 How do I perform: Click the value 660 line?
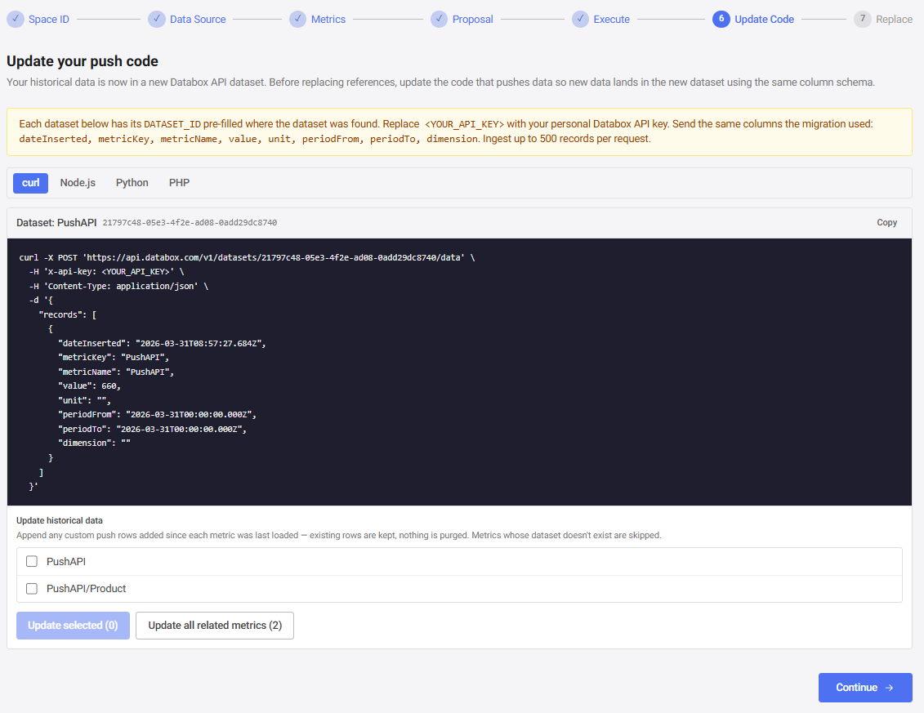pyautogui.click(x=89, y=386)
